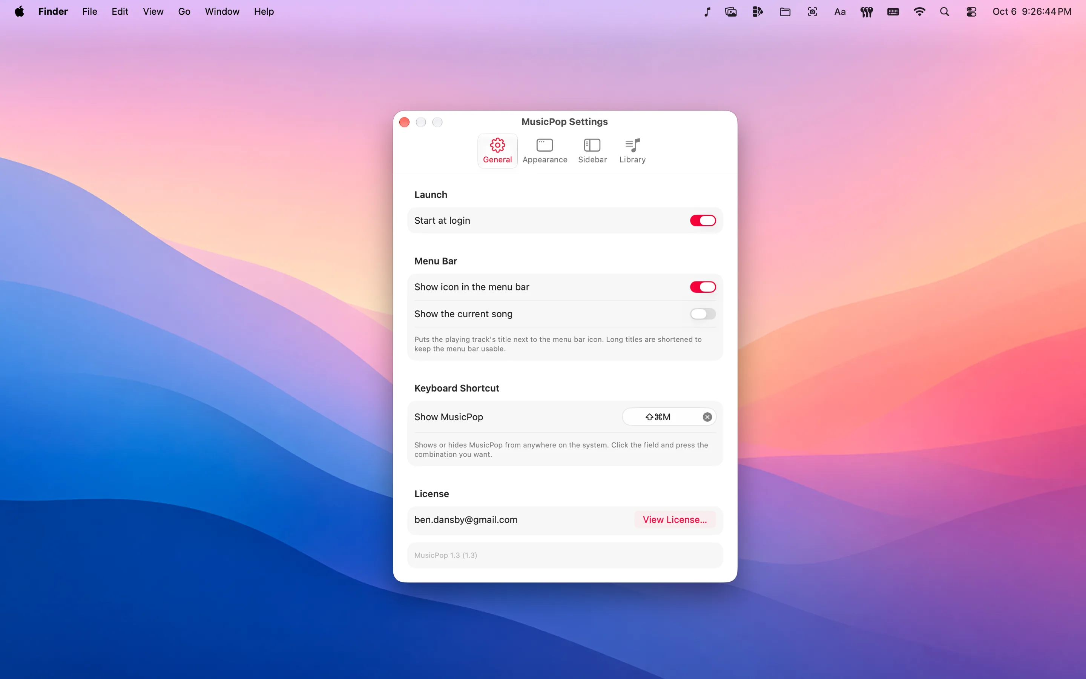Click the stacked windows menu bar icon
This screenshot has height=679, width=1086.
pyautogui.click(x=730, y=12)
